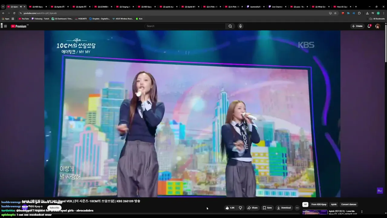387x218 pixels.
Task: Open Love Me More recommended video thumbnail
Action: [315, 213]
